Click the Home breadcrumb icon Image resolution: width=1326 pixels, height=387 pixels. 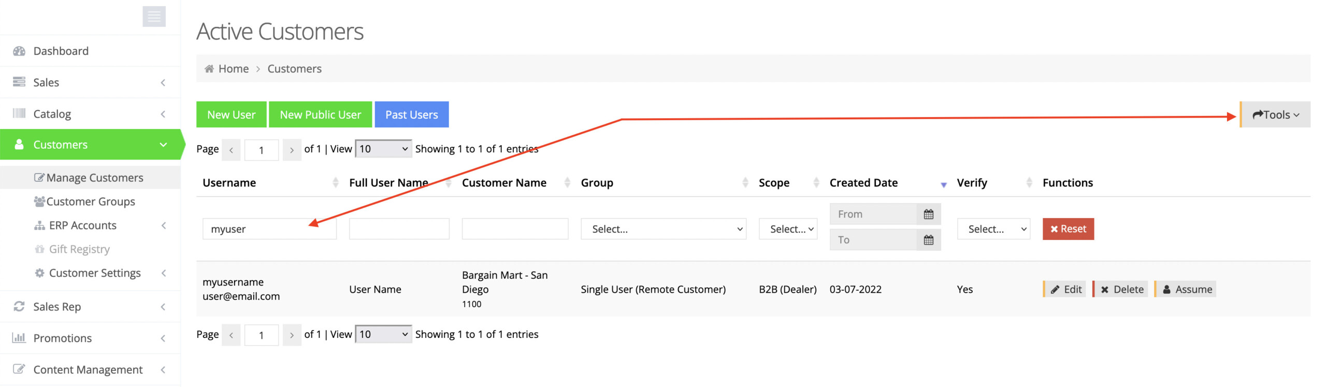pyautogui.click(x=209, y=69)
